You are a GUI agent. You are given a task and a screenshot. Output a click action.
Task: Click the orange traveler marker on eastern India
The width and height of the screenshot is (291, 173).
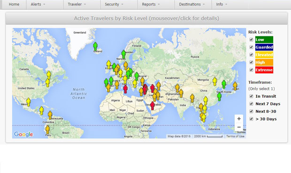[x=192, y=98]
